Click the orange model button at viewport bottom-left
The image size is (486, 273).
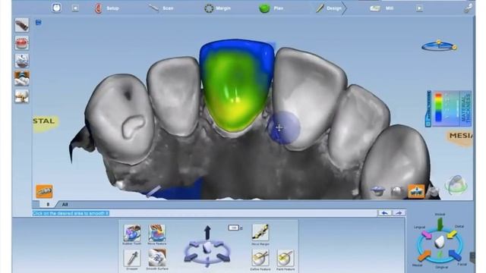[x=44, y=191]
